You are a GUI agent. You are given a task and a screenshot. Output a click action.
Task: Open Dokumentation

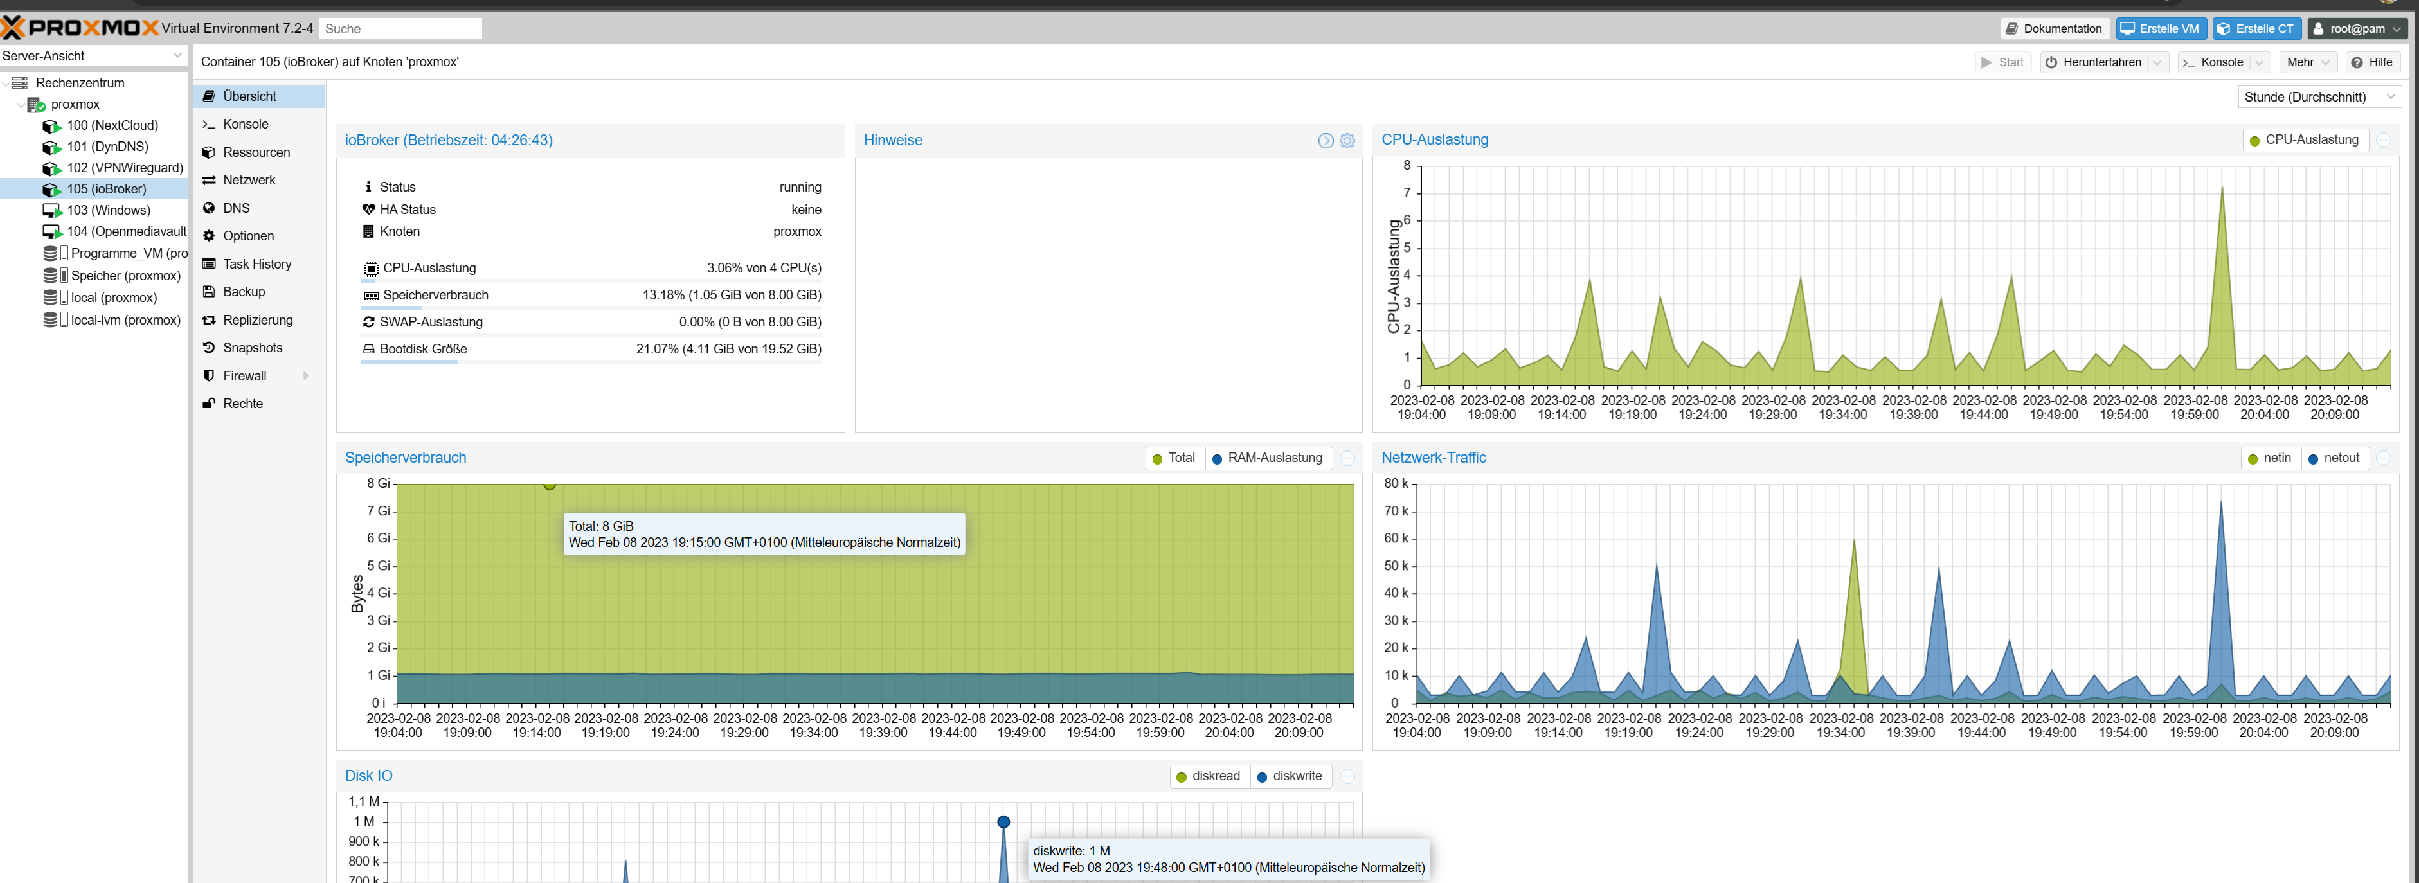point(2054,28)
